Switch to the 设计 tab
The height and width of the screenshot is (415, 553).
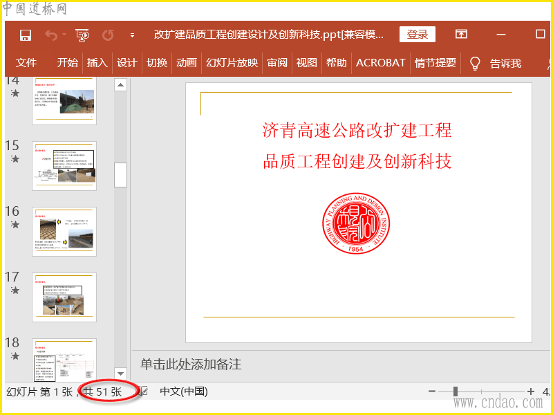tap(127, 63)
